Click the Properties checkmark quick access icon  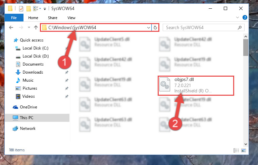21,9
